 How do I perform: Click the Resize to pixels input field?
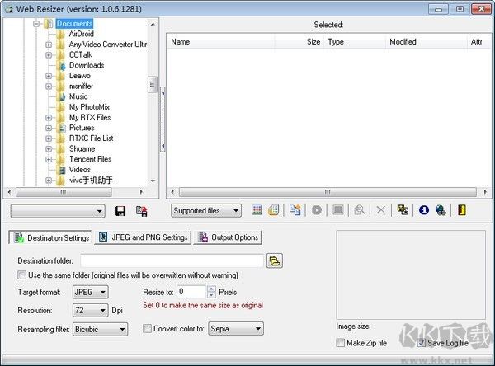pos(192,292)
